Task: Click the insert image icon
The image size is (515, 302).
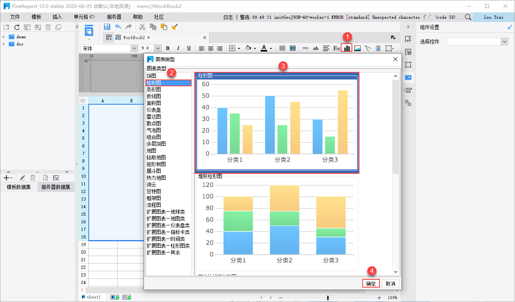Action: pyautogui.click(x=357, y=48)
